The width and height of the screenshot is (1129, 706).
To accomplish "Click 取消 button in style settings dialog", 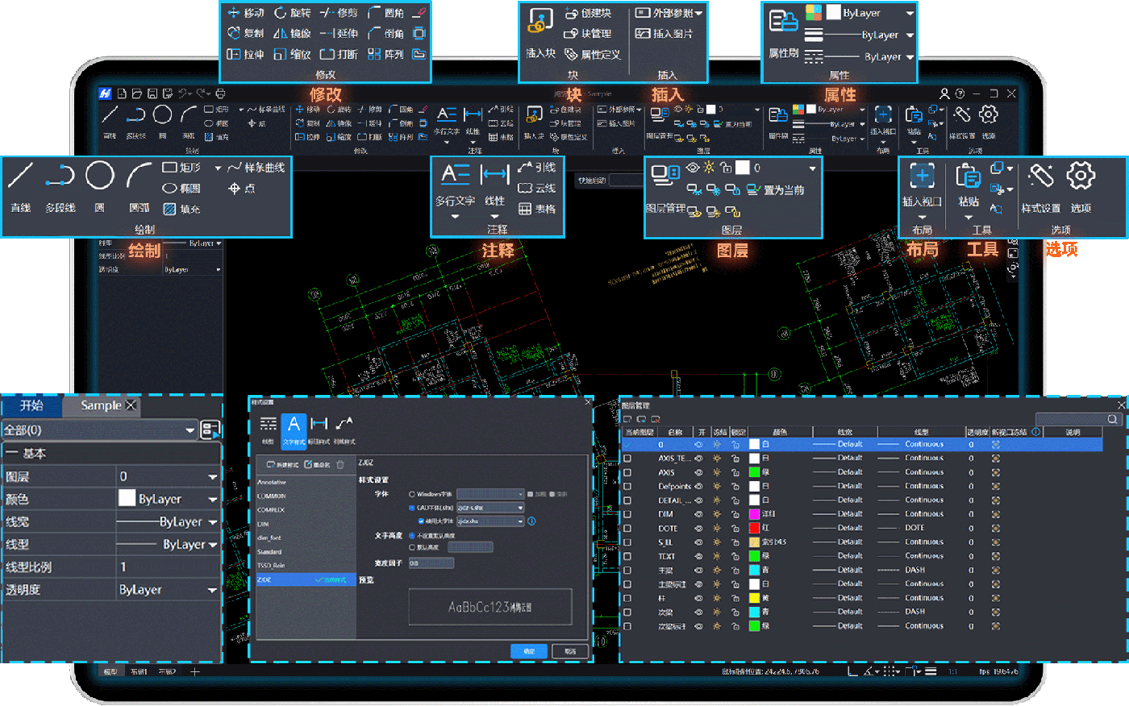I will 570,651.
